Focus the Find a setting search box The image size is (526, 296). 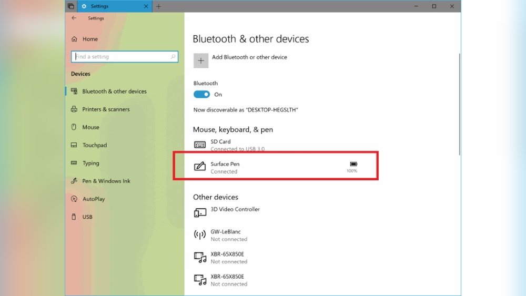[x=125, y=57]
